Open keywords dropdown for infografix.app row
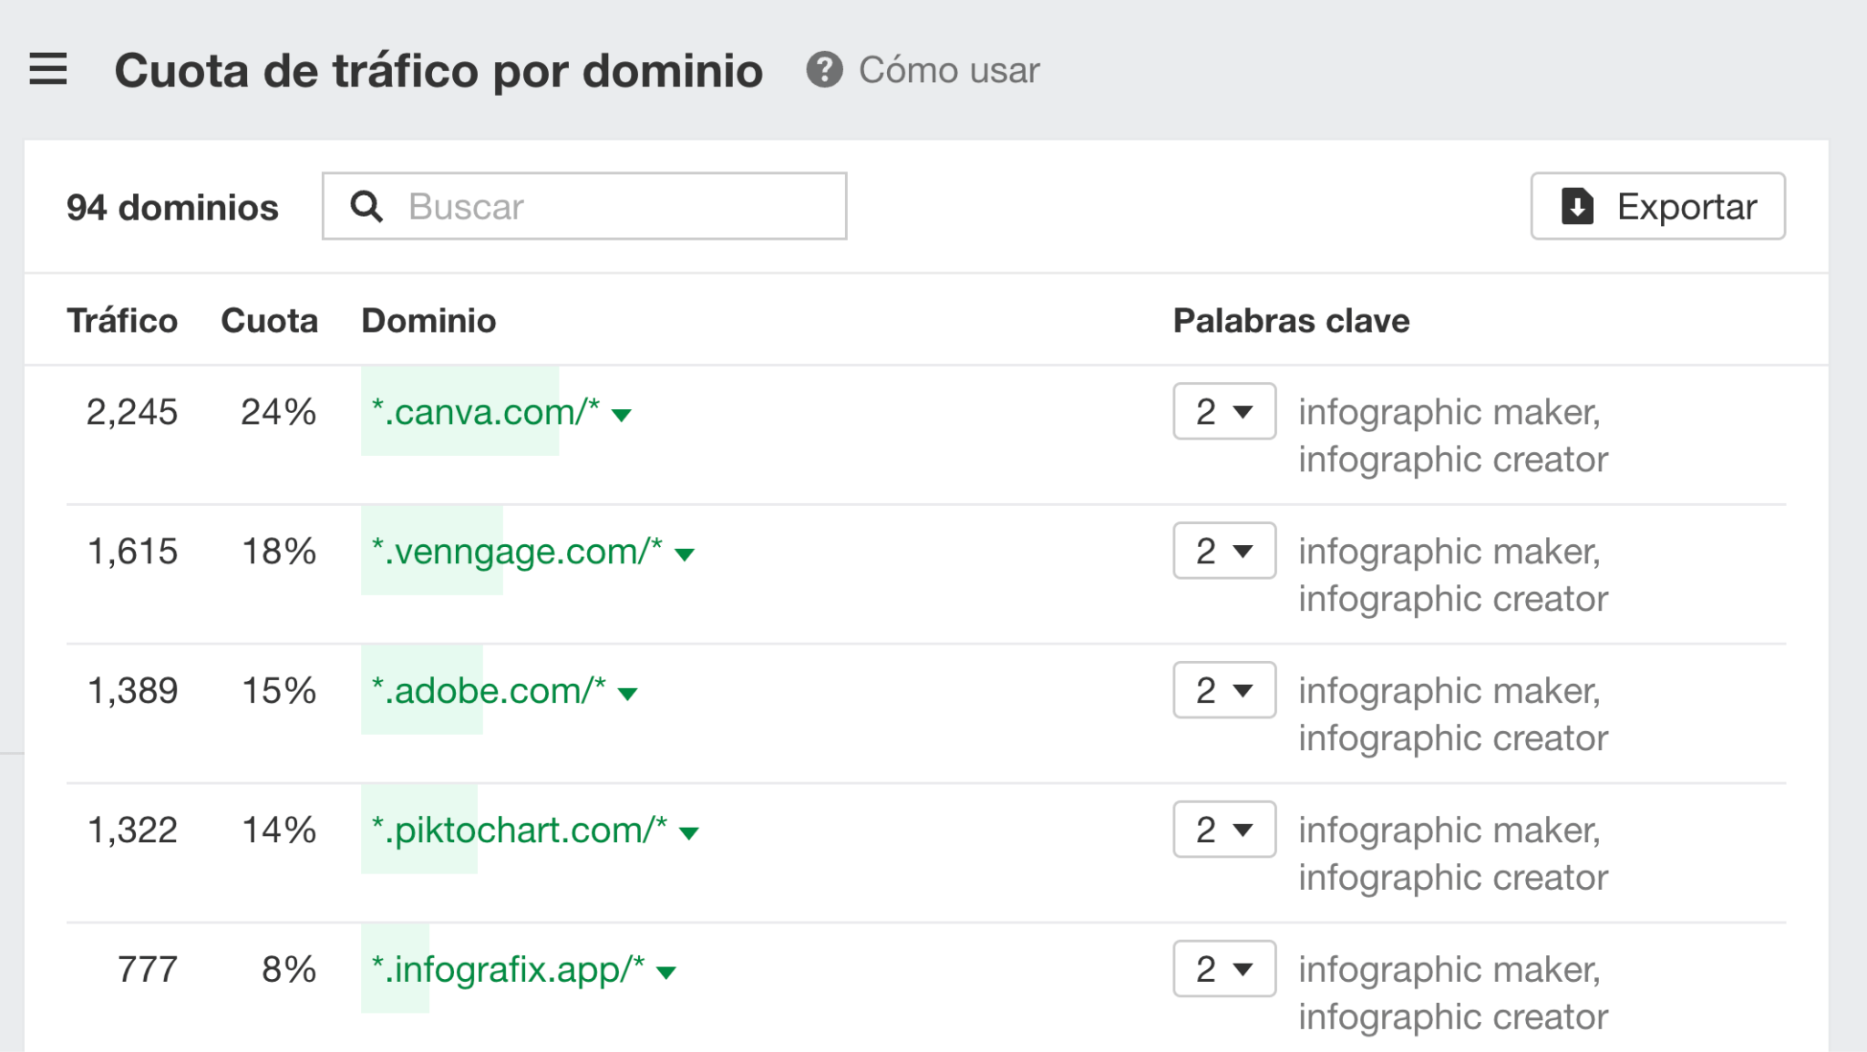The image size is (1867, 1052). pos(1223,969)
